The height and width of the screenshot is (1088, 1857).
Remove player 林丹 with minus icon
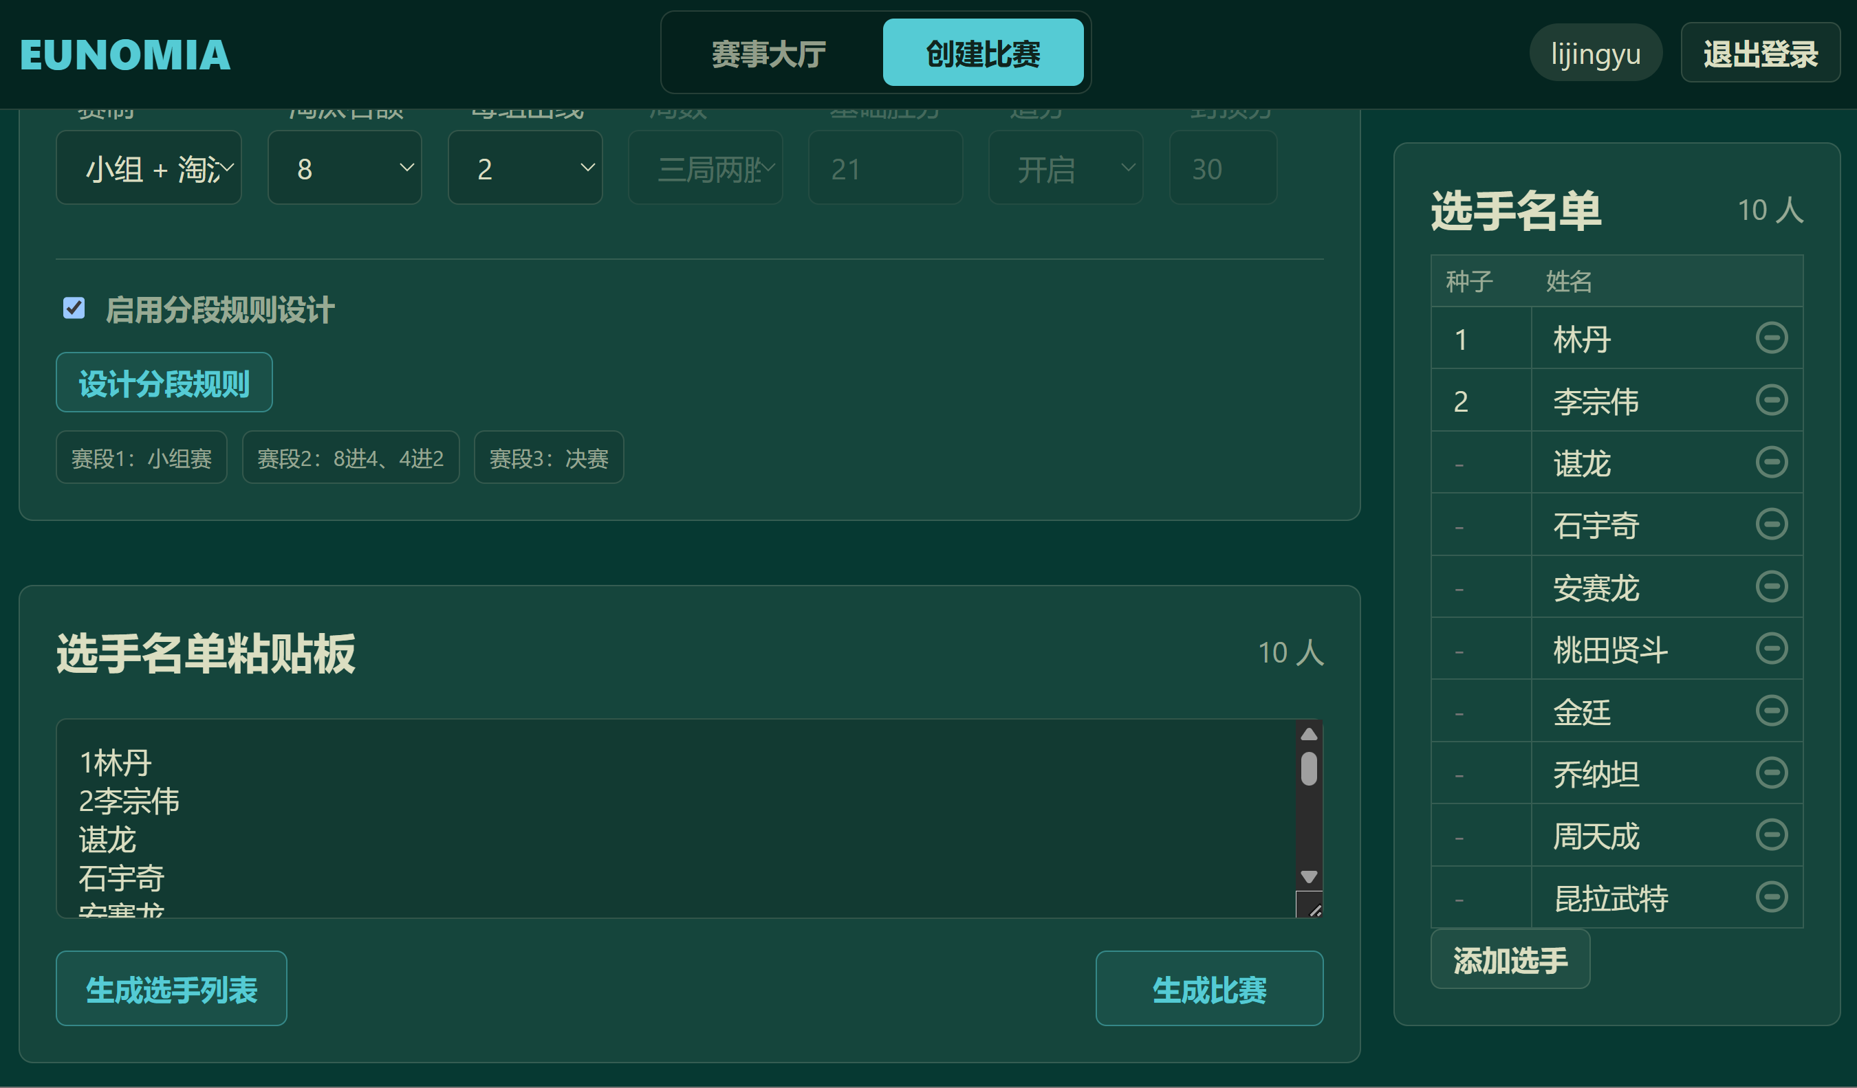pos(1772,338)
